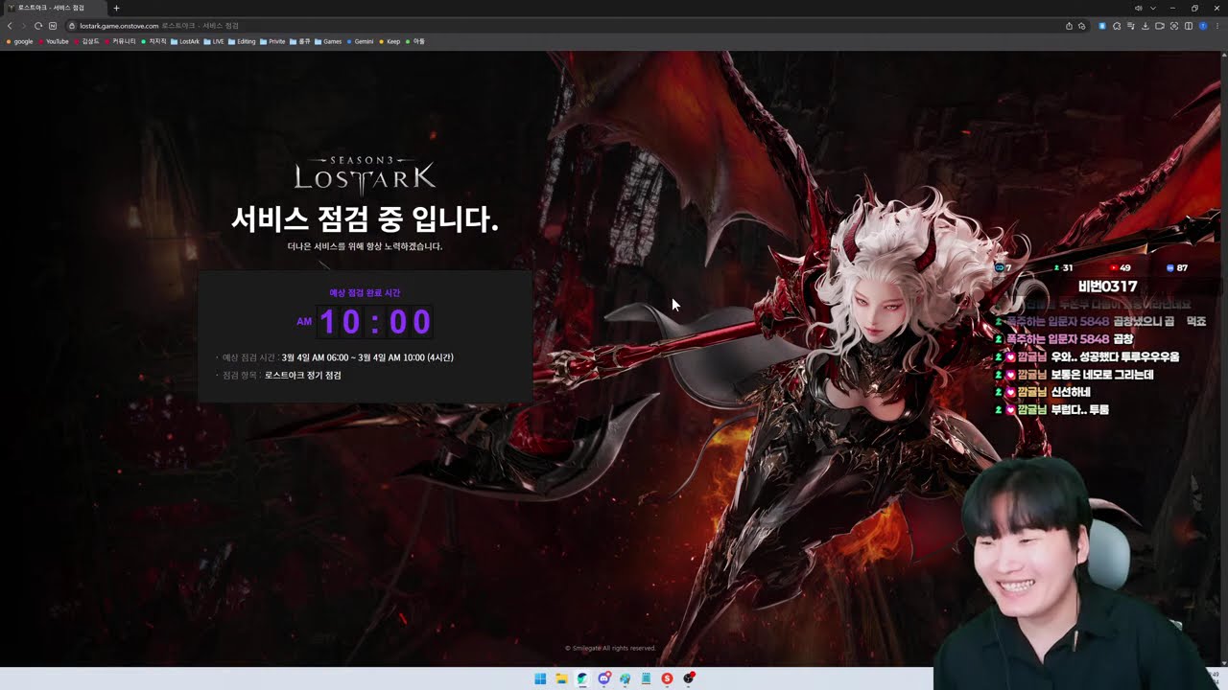Expand the tab search chevron

coord(1153,8)
